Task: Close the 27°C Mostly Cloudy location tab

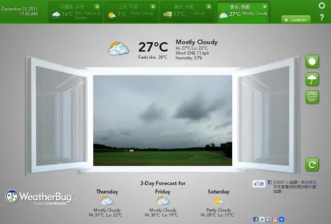Action: [264, 7]
